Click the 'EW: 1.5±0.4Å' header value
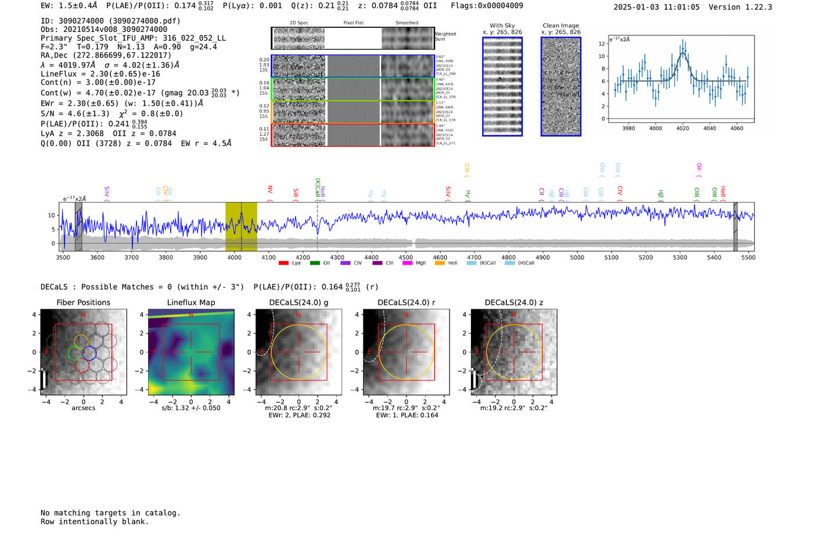The height and width of the screenshot is (553, 813). click(69, 6)
